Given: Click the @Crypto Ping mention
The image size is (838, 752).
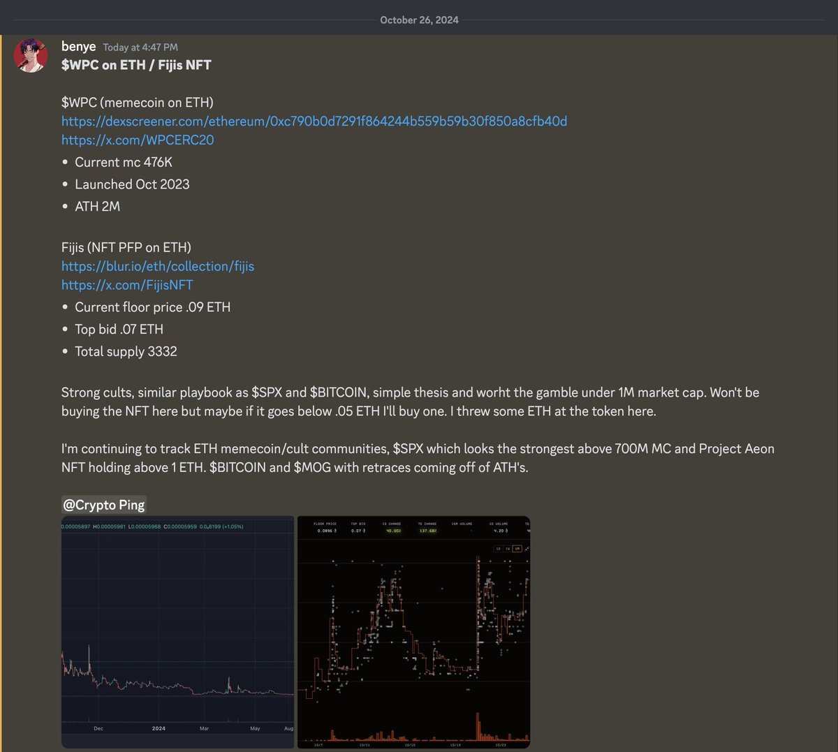Looking at the screenshot, I should (x=103, y=504).
